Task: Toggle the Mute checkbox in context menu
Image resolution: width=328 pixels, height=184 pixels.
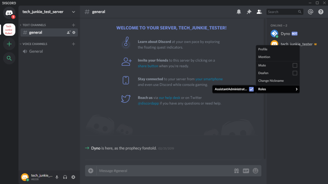Action: coord(295,65)
